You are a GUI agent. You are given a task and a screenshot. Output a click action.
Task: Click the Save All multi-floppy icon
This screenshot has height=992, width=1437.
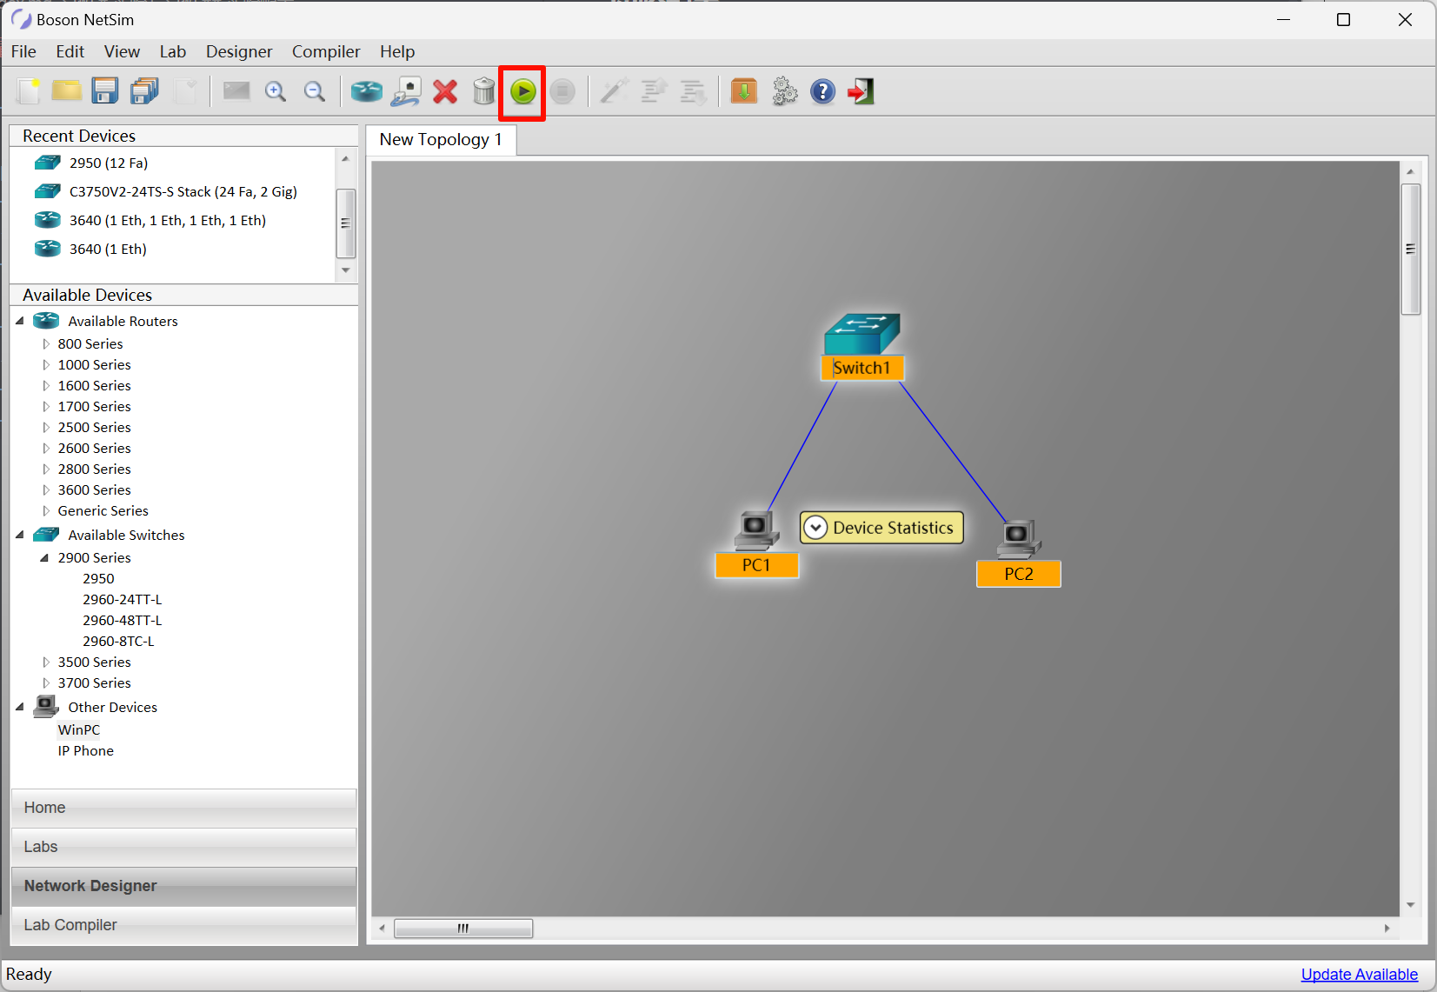145,90
